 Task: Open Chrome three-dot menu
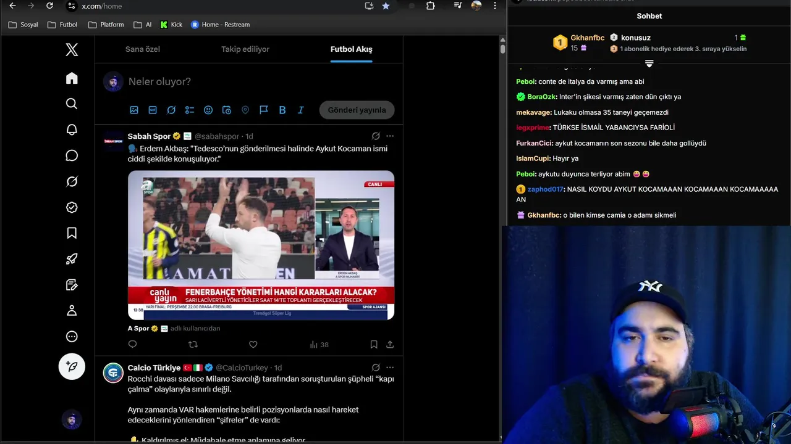point(494,6)
